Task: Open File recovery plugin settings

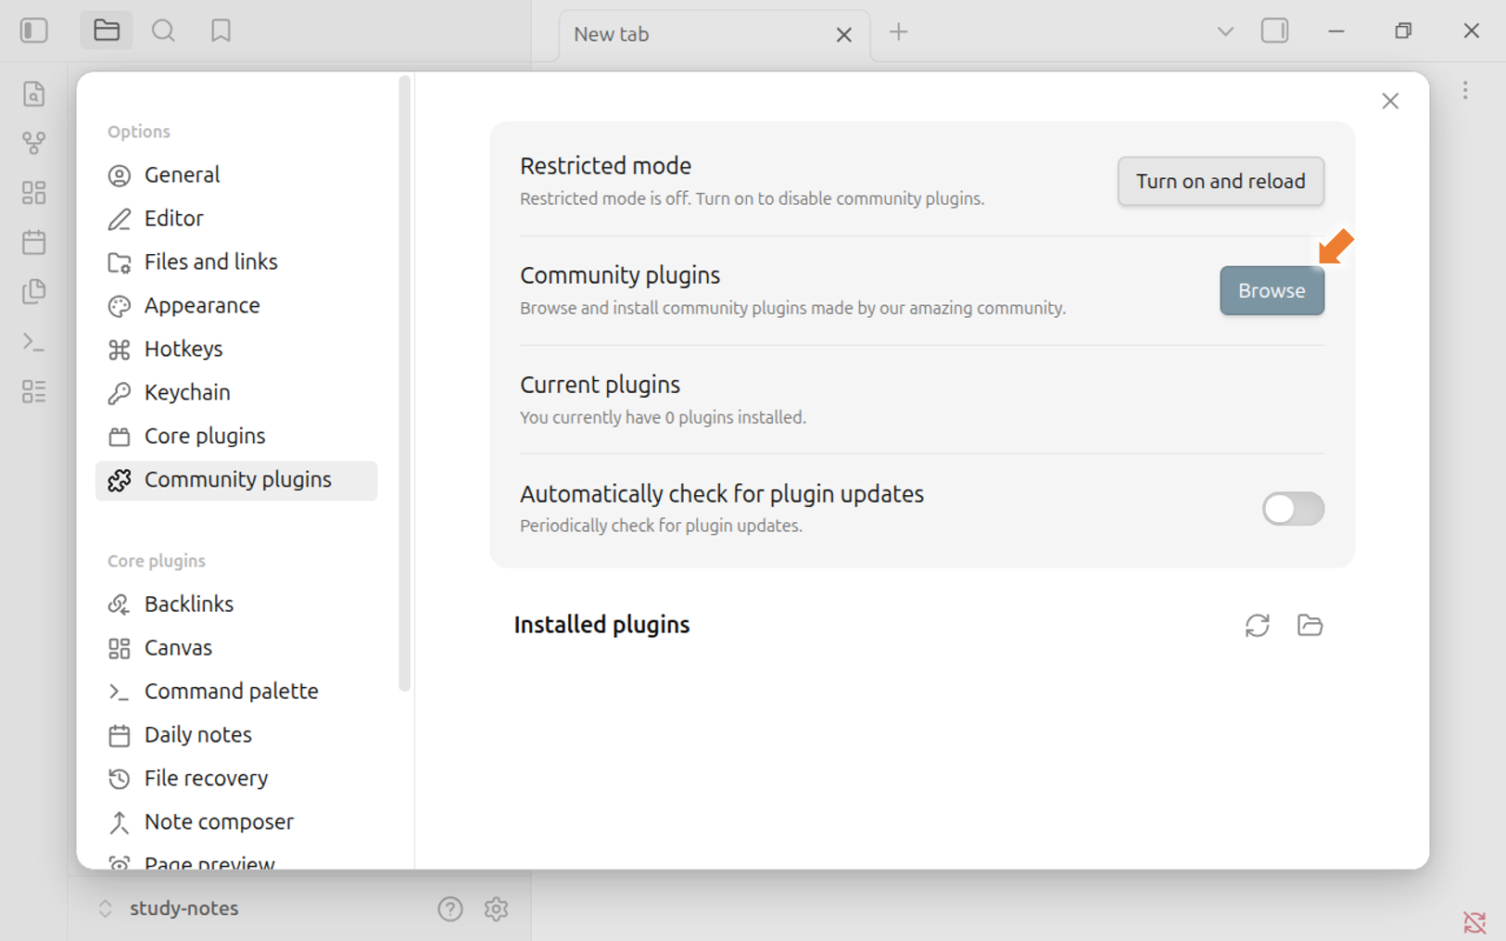Action: click(236, 778)
